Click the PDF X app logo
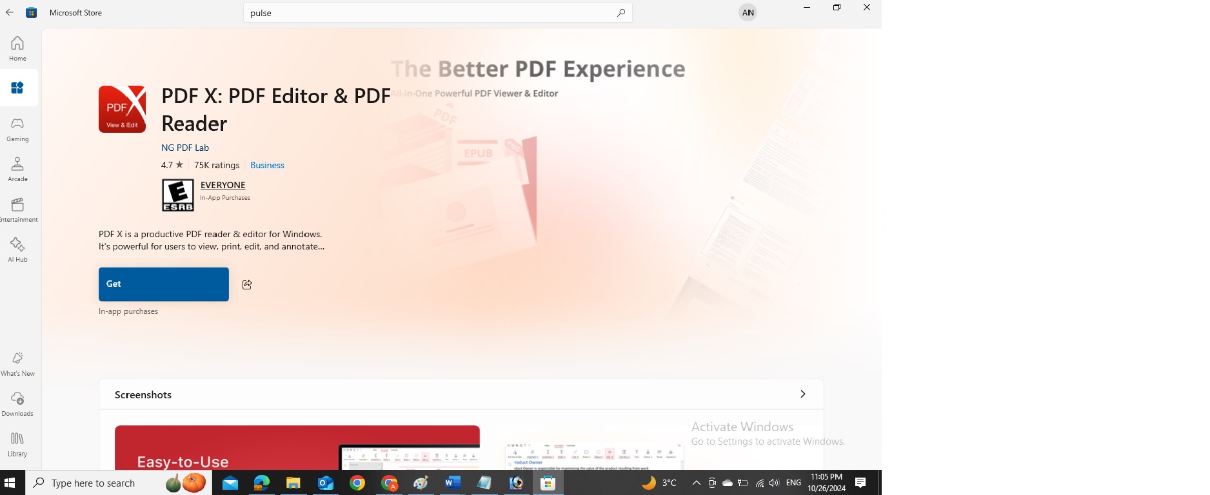This screenshot has height=495, width=1210. coord(122,109)
